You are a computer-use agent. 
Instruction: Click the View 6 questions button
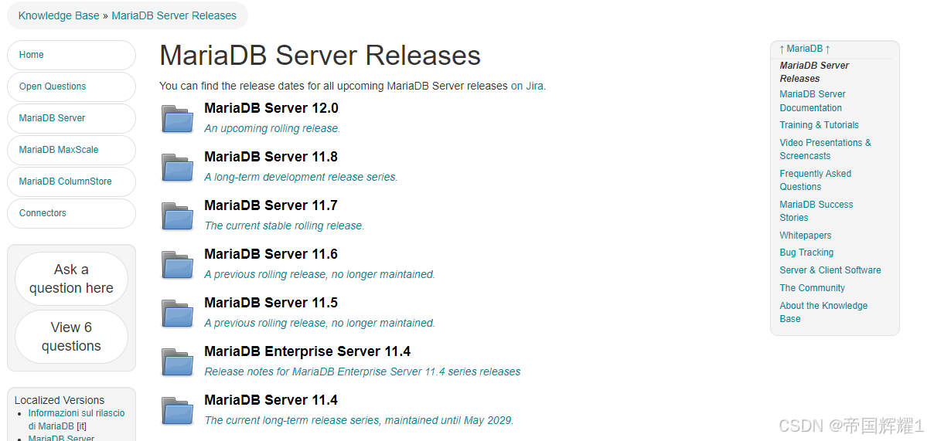(x=72, y=337)
